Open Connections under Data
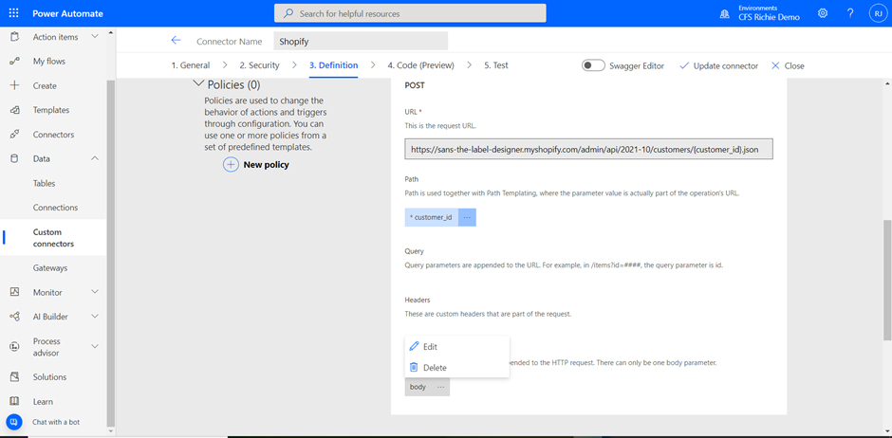 point(53,208)
